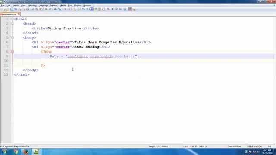
Task: Cut selection with the scissors icon
Action: pyautogui.click(x=33, y=9)
